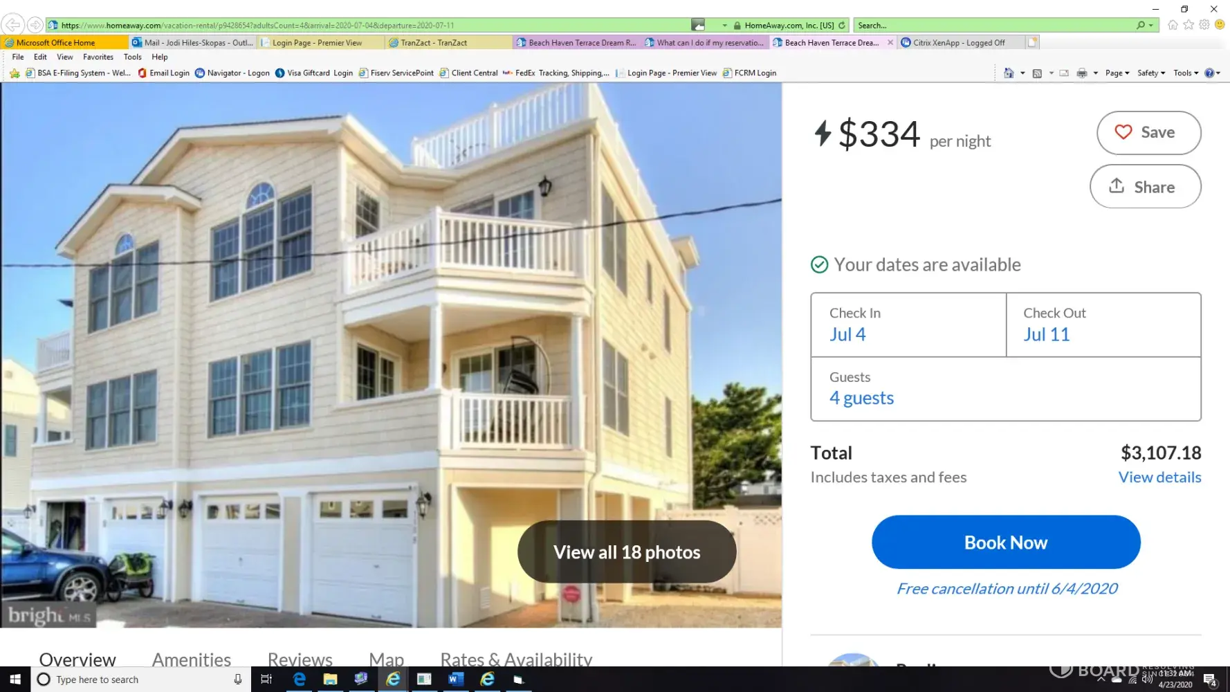Open the Favorites star icon
Viewport: 1230px width, 692px height.
(1188, 25)
